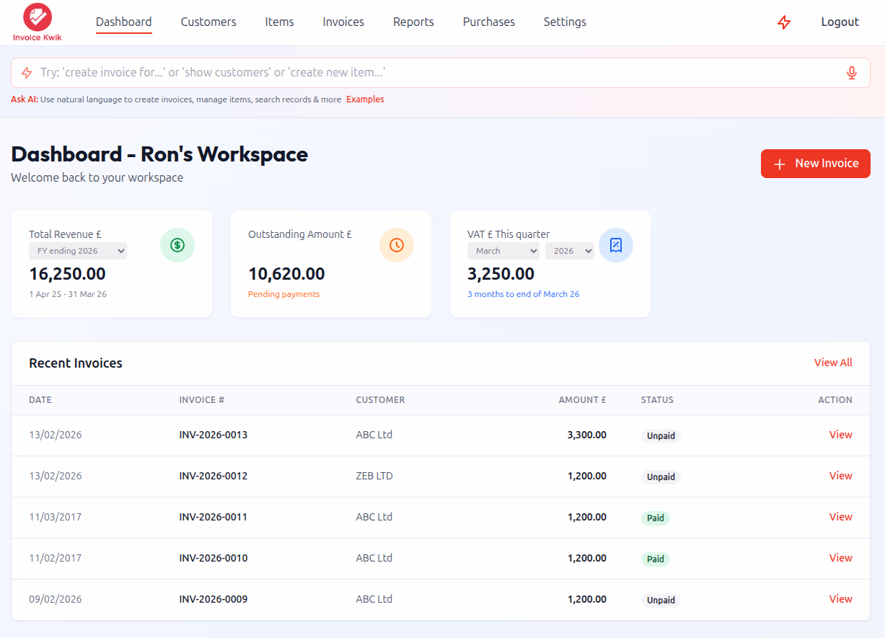Click the Paid badge for INV-2026-0011
Image resolution: width=885 pixels, height=638 pixels.
(x=656, y=518)
